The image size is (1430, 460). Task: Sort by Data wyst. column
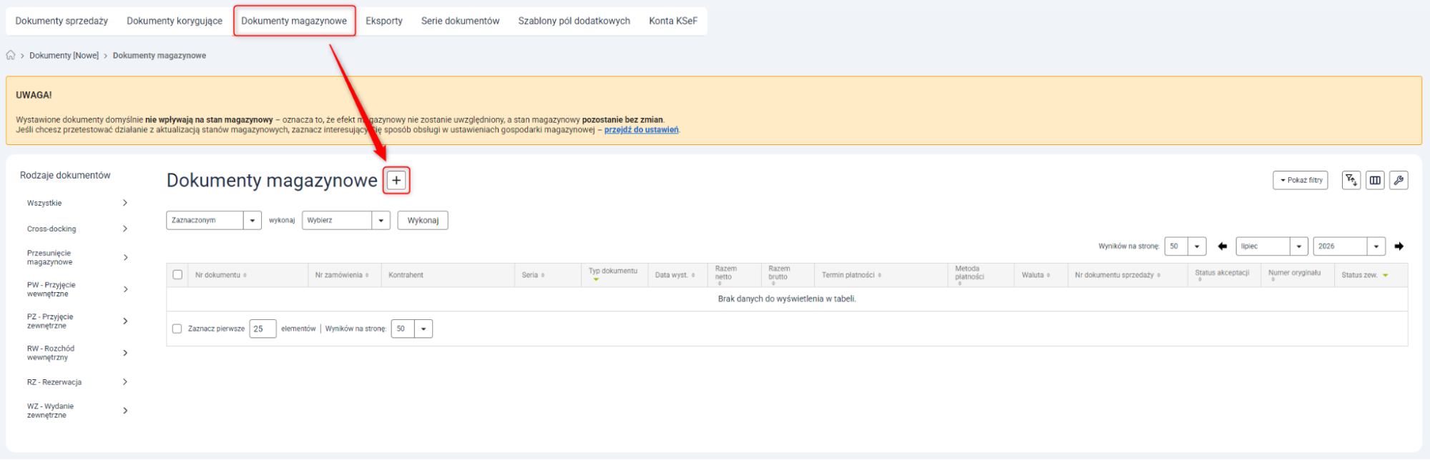point(675,275)
